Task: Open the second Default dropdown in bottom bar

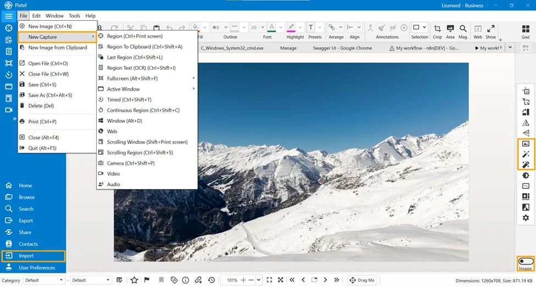Action: click(91, 280)
